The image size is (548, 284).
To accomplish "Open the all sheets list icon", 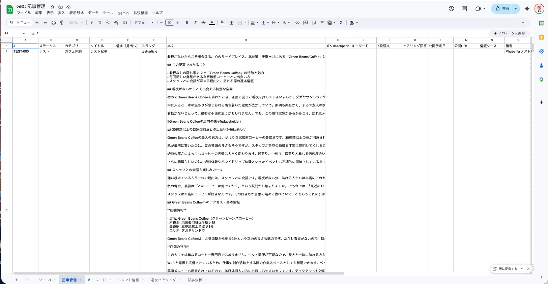I will pyautogui.click(x=27, y=280).
